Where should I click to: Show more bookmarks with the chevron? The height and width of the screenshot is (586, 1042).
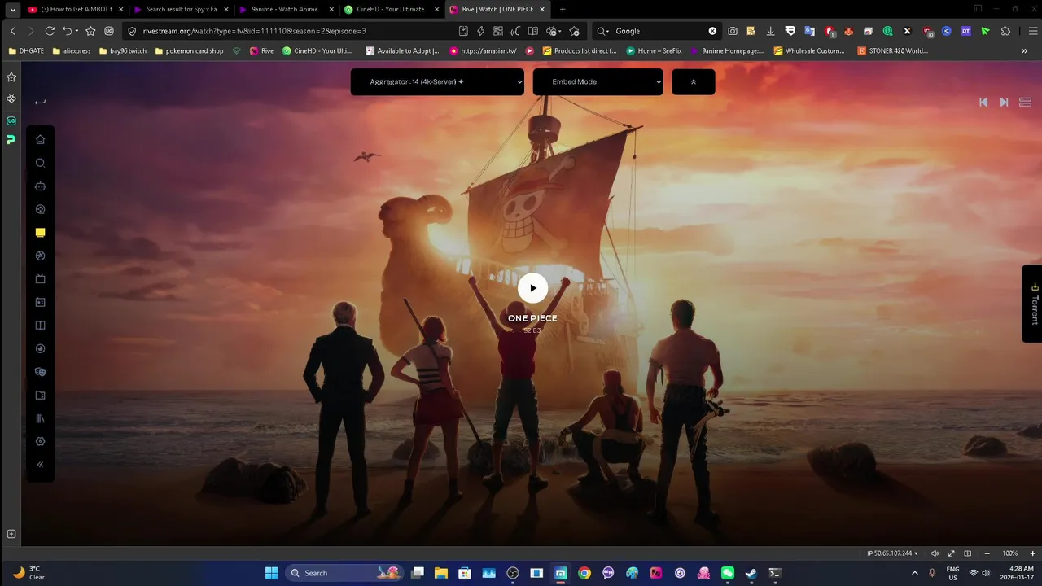point(1024,50)
